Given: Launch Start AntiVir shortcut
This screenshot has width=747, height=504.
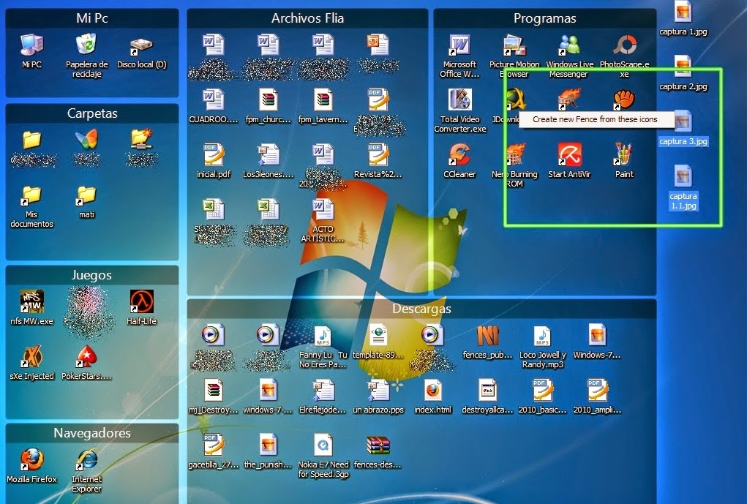Looking at the screenshot, I should 569,155.
